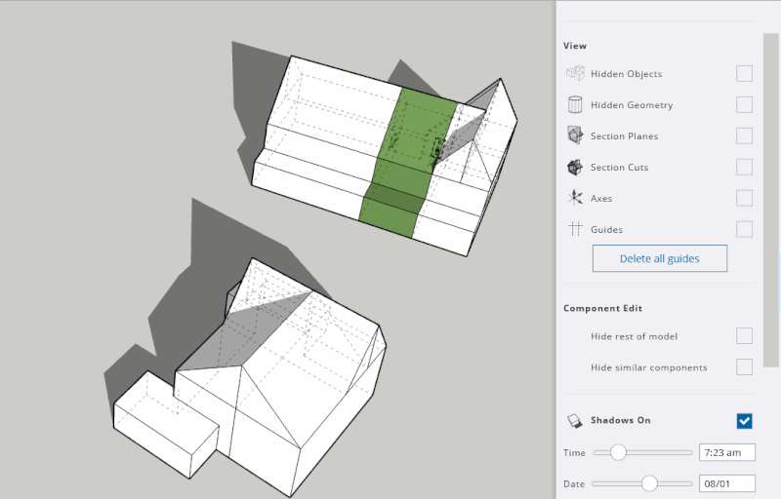Check Hide similar components
The height and width of the screenshot is (499, 781).
pos(744,367)
